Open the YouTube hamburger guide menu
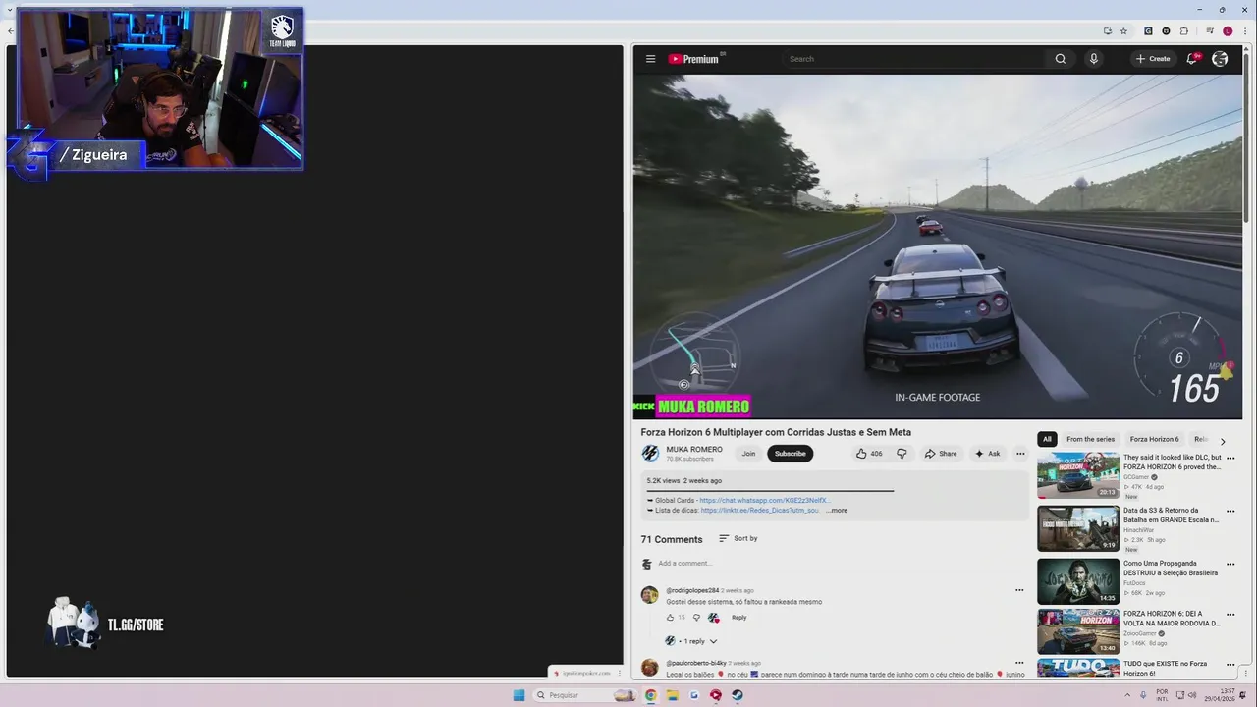The width and height of the screenshot is (1257, 707). click(x=650, y=59)
